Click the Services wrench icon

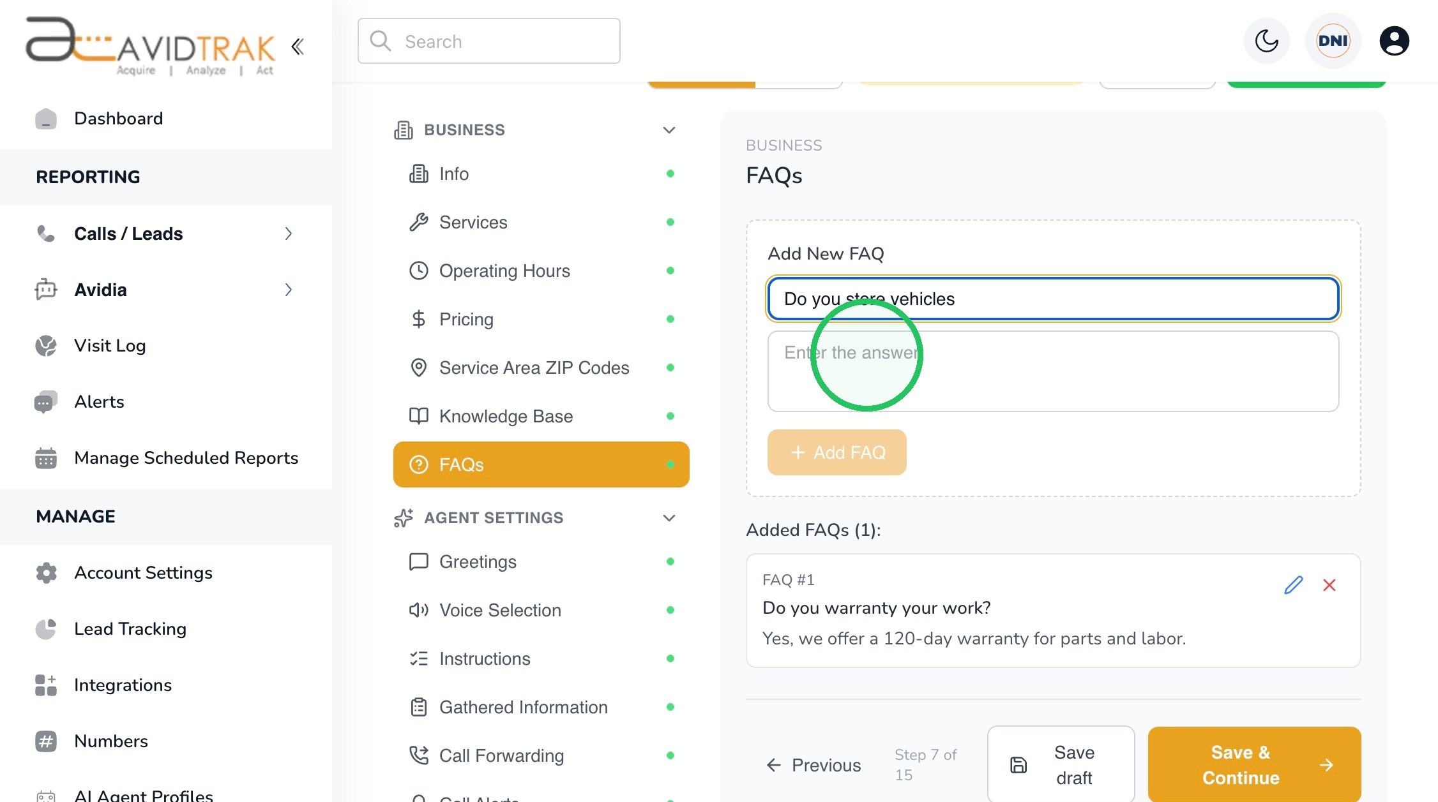(418, 222)
